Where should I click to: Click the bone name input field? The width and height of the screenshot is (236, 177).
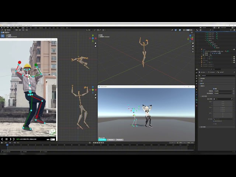[x=218, y=75]
